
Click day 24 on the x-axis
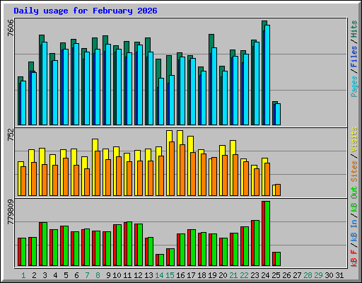tap(265, 275)
